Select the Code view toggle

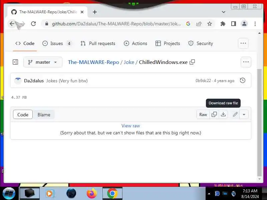click(x=23, y=115)
